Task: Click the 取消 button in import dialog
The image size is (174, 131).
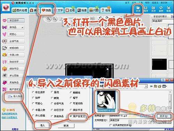Action: coord(66,126)
